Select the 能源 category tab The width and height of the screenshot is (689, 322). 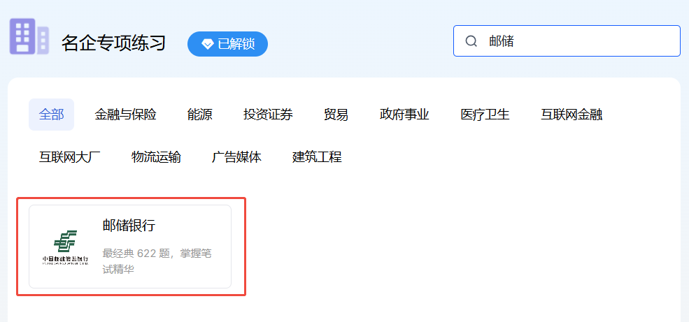tap(200, 115)
